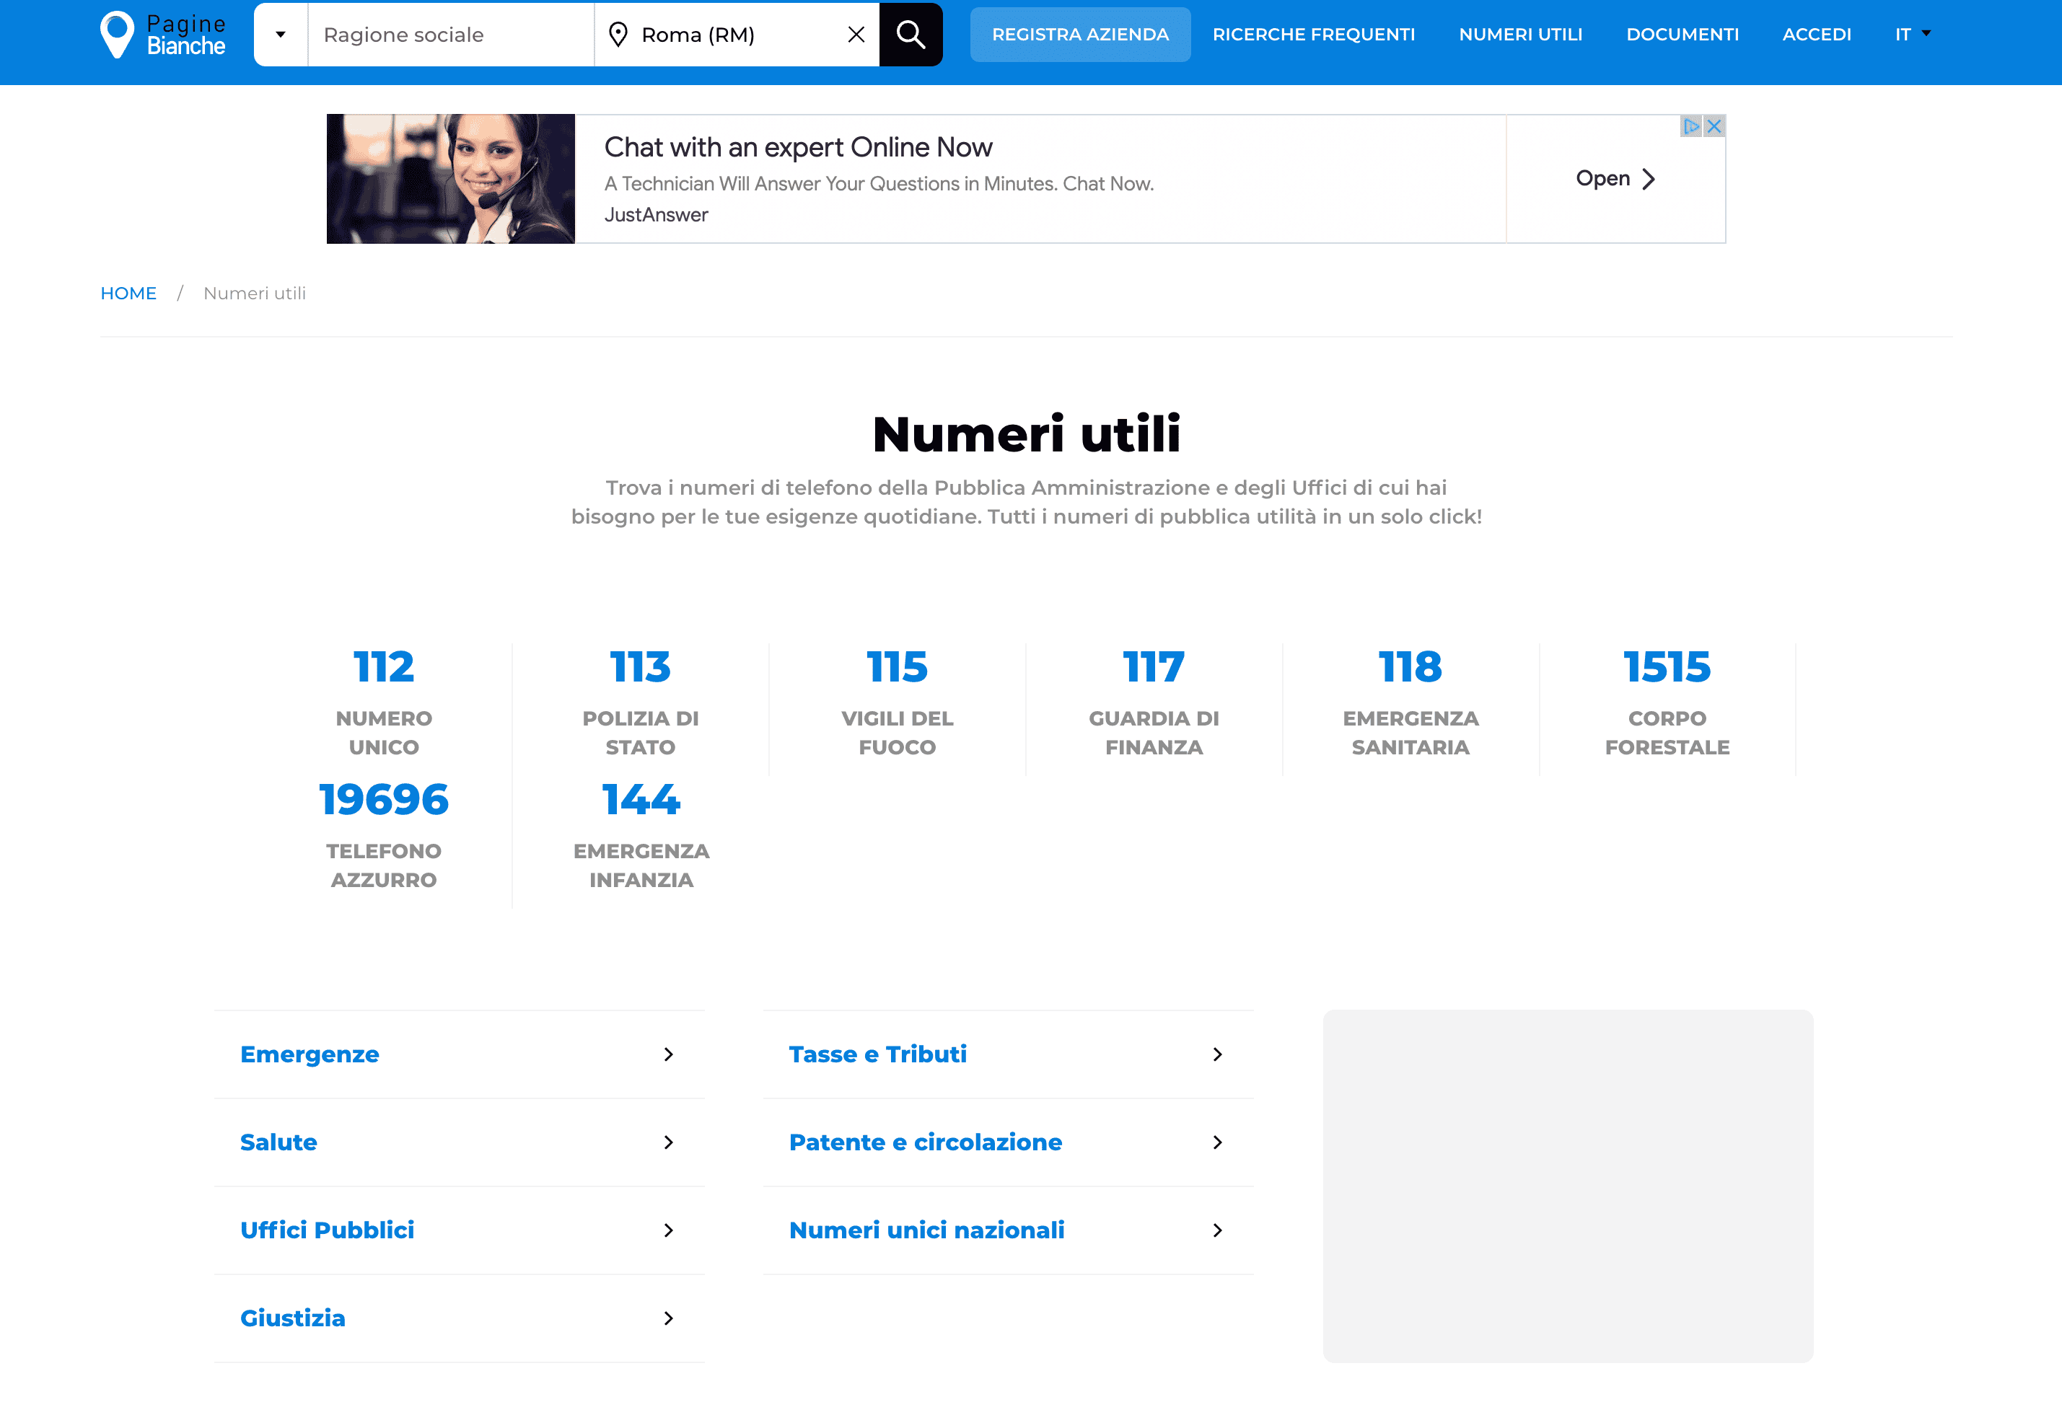Image resolution: width=2062 pixels, height=1415 pixels.
Task: Expand the Emergenze category chevron
Action: tap(668, 1054)
